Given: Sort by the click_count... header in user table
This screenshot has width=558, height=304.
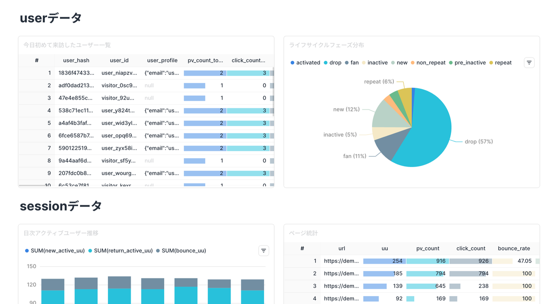Looking at the screenshot, I should click(248, 60).
